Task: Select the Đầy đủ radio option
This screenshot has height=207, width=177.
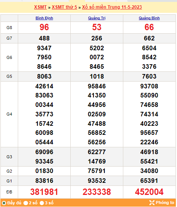Action: tap(4, 203)
